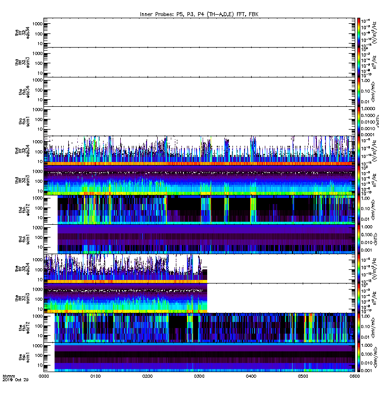Click the color bar of the fbk edc12 panel

(x=358, y=327)
